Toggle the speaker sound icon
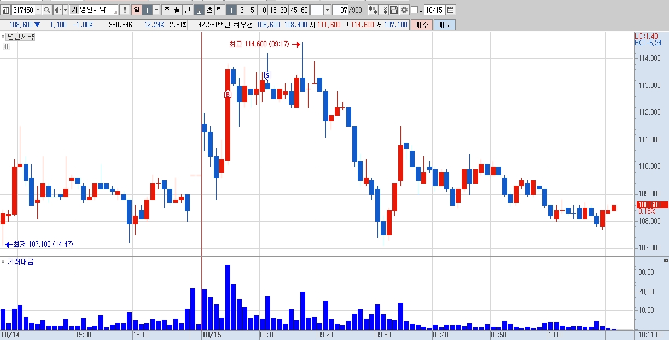This screenshot has height=340, width=669. click(x=57, y=10)
